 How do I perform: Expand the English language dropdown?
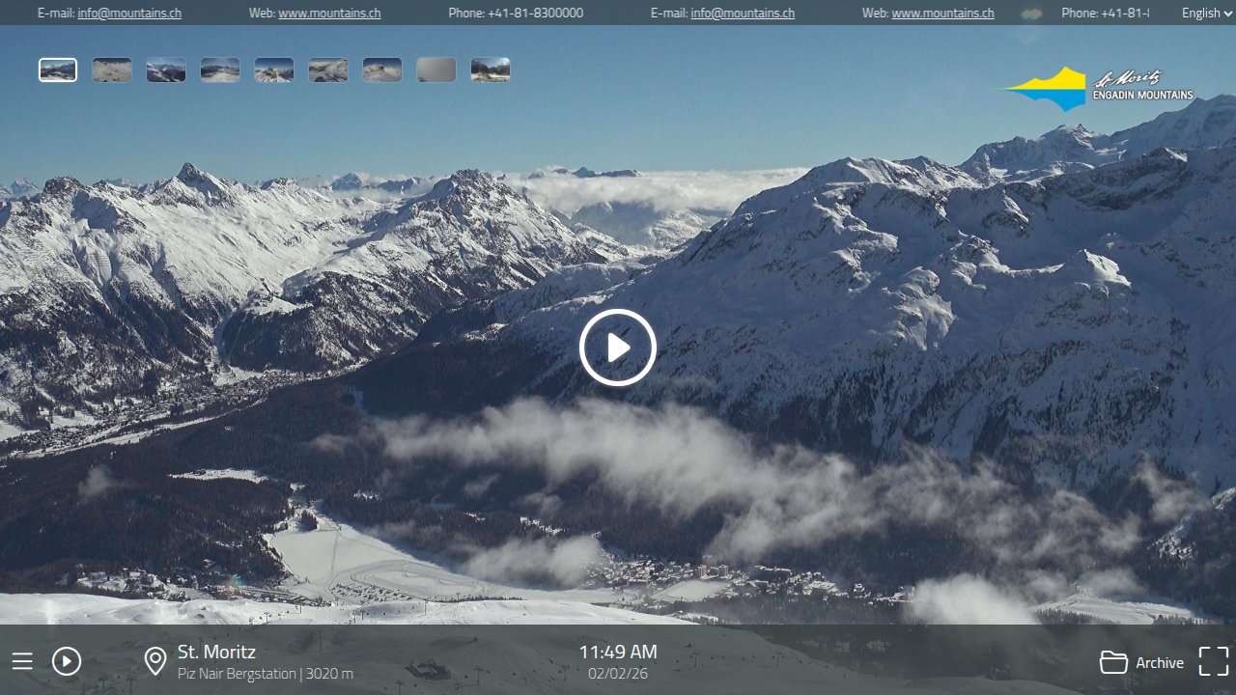pos(1206,14)
